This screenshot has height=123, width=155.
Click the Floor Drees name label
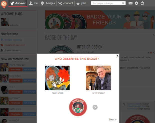58,93
